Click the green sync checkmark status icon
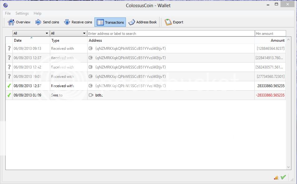297x184 pixels. click(283, 177)
